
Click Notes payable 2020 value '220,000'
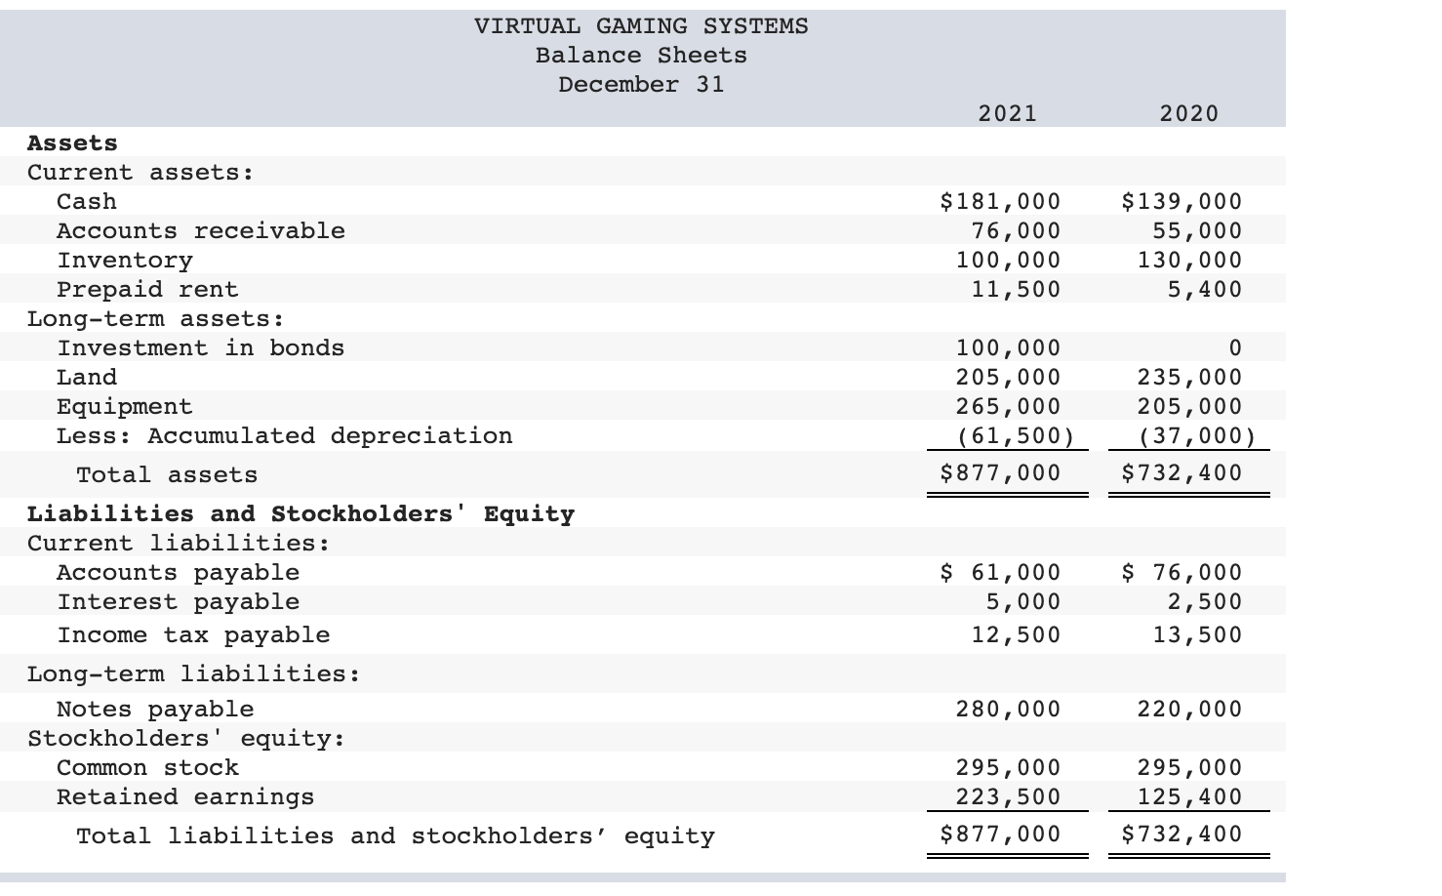1189,709
